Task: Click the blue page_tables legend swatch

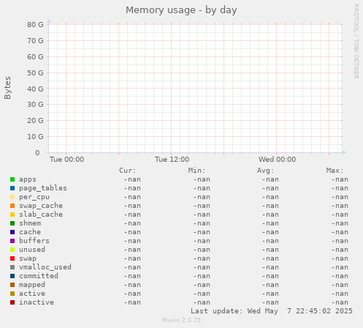Action: click(x=12, y=188)
